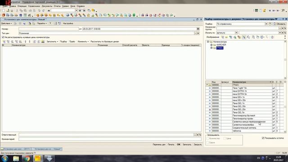Open the Действия dropdown menu
288x162 pixels.
(x=6, y=23)
